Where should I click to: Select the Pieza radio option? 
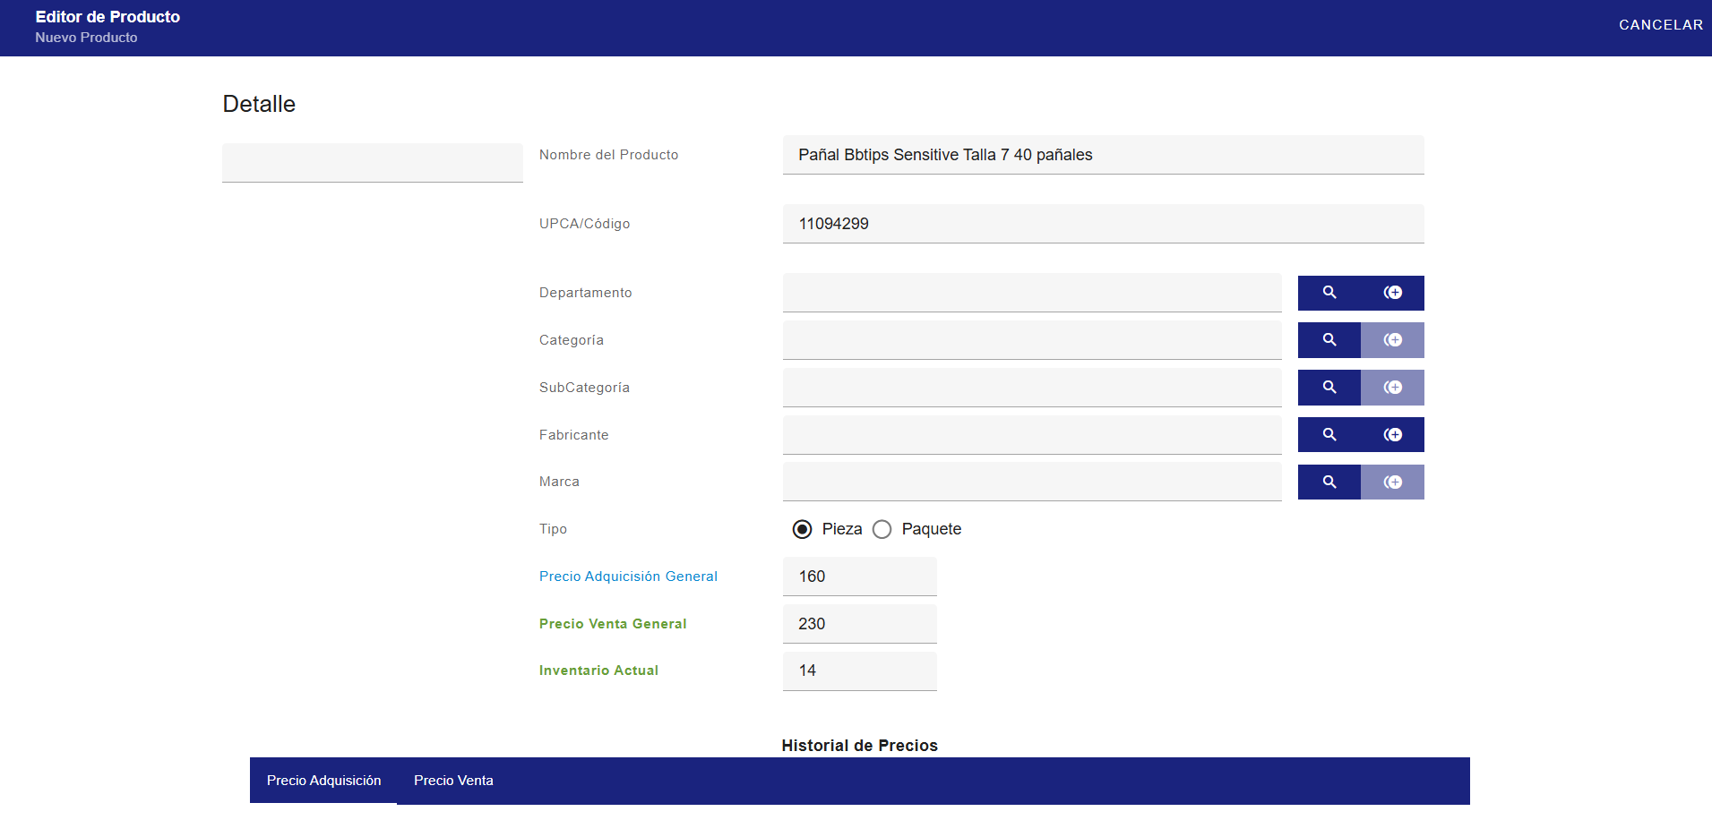click(803, 529)
